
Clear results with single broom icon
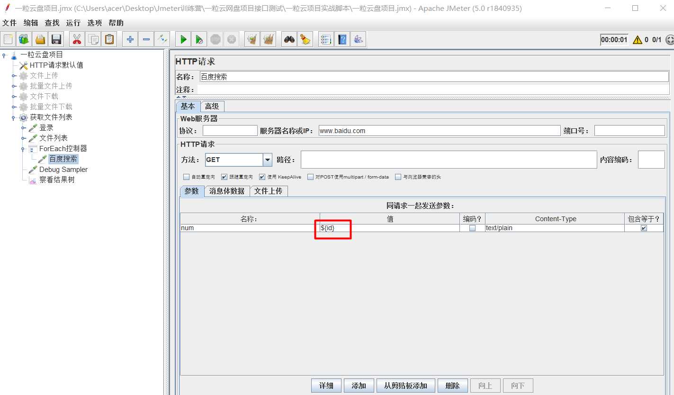(252, 39)
